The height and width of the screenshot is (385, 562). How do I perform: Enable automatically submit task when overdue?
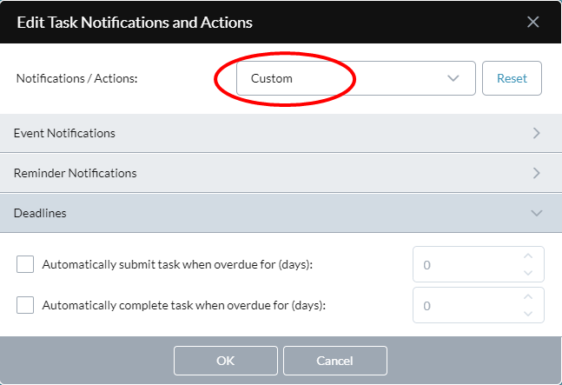[25, 264]
